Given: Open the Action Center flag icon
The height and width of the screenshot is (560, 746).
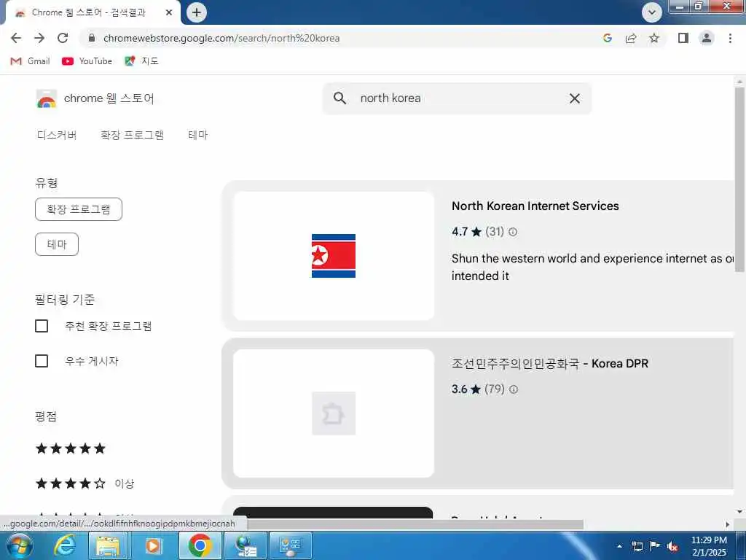Looking at the screenshot, I should [655, 546].
